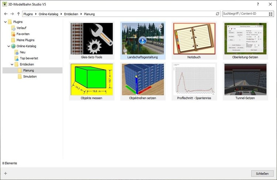The height and width of the screenshot is (180, 277).
Task: Click the plus icon at bottom left
Action: click(6, 173)
